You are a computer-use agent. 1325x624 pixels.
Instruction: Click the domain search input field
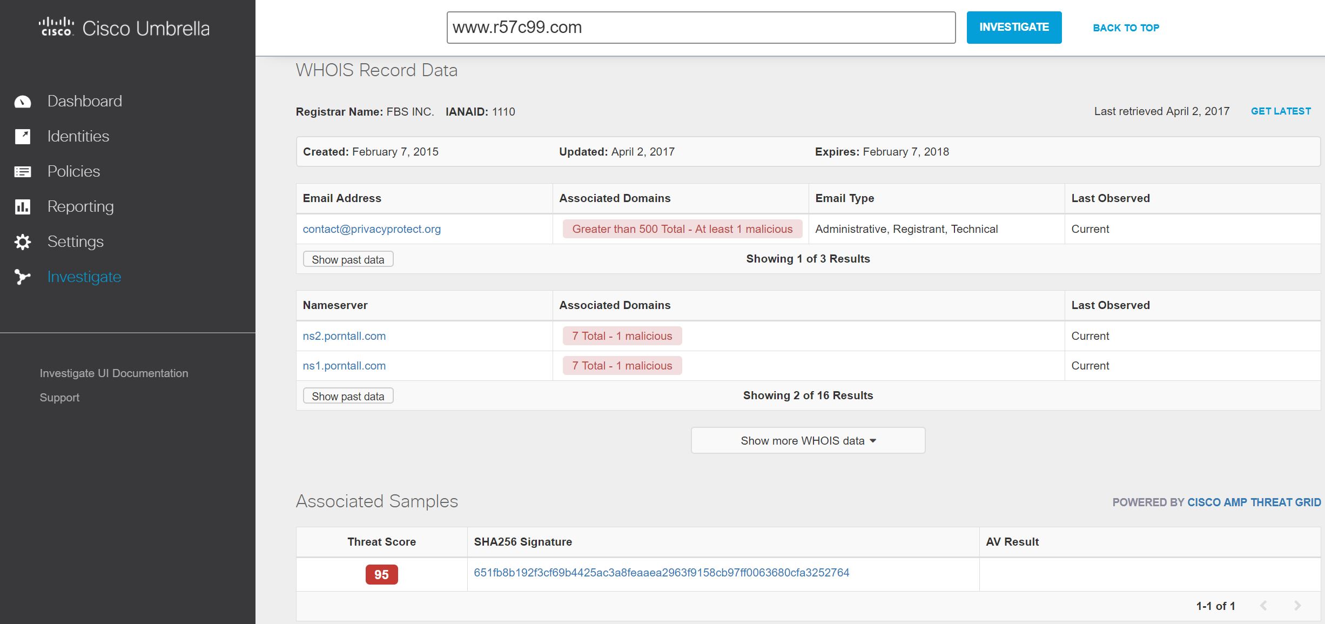point(701,28)
